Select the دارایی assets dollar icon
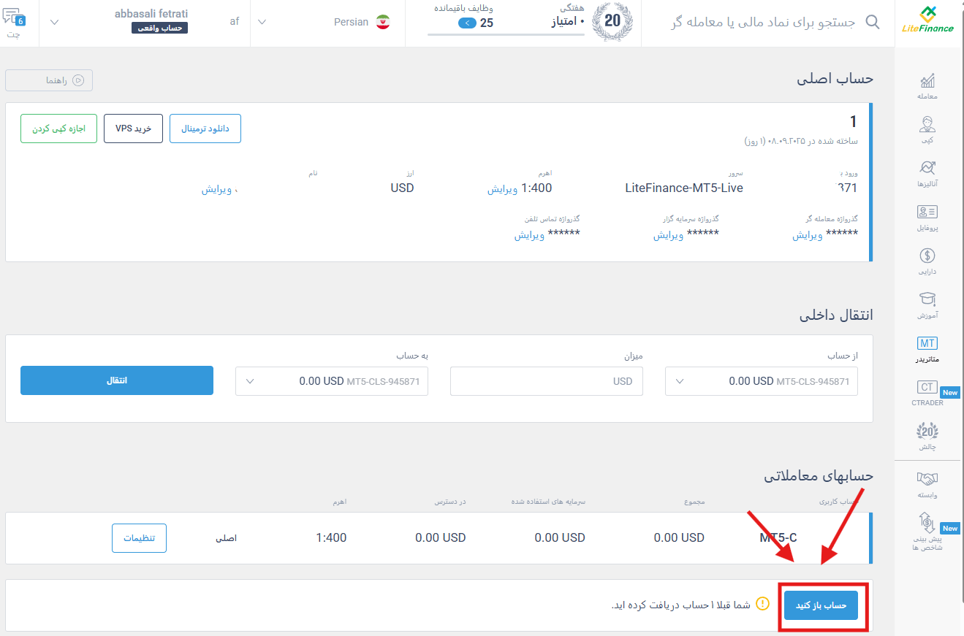 click(927, 256)
